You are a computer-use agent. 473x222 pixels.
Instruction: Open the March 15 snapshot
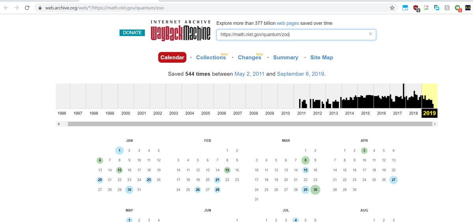[305, 170]
